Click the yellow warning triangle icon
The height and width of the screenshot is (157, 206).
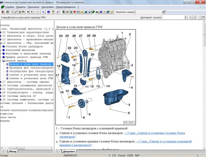point(82,12)
